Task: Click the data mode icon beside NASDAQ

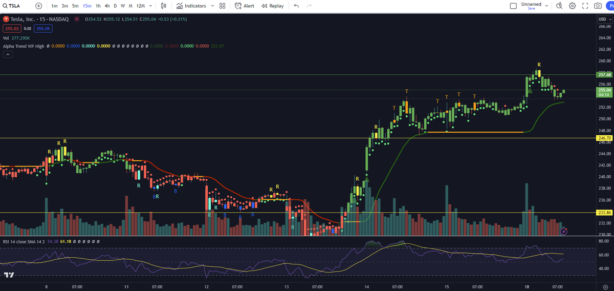Action: [x=77, y=19]
